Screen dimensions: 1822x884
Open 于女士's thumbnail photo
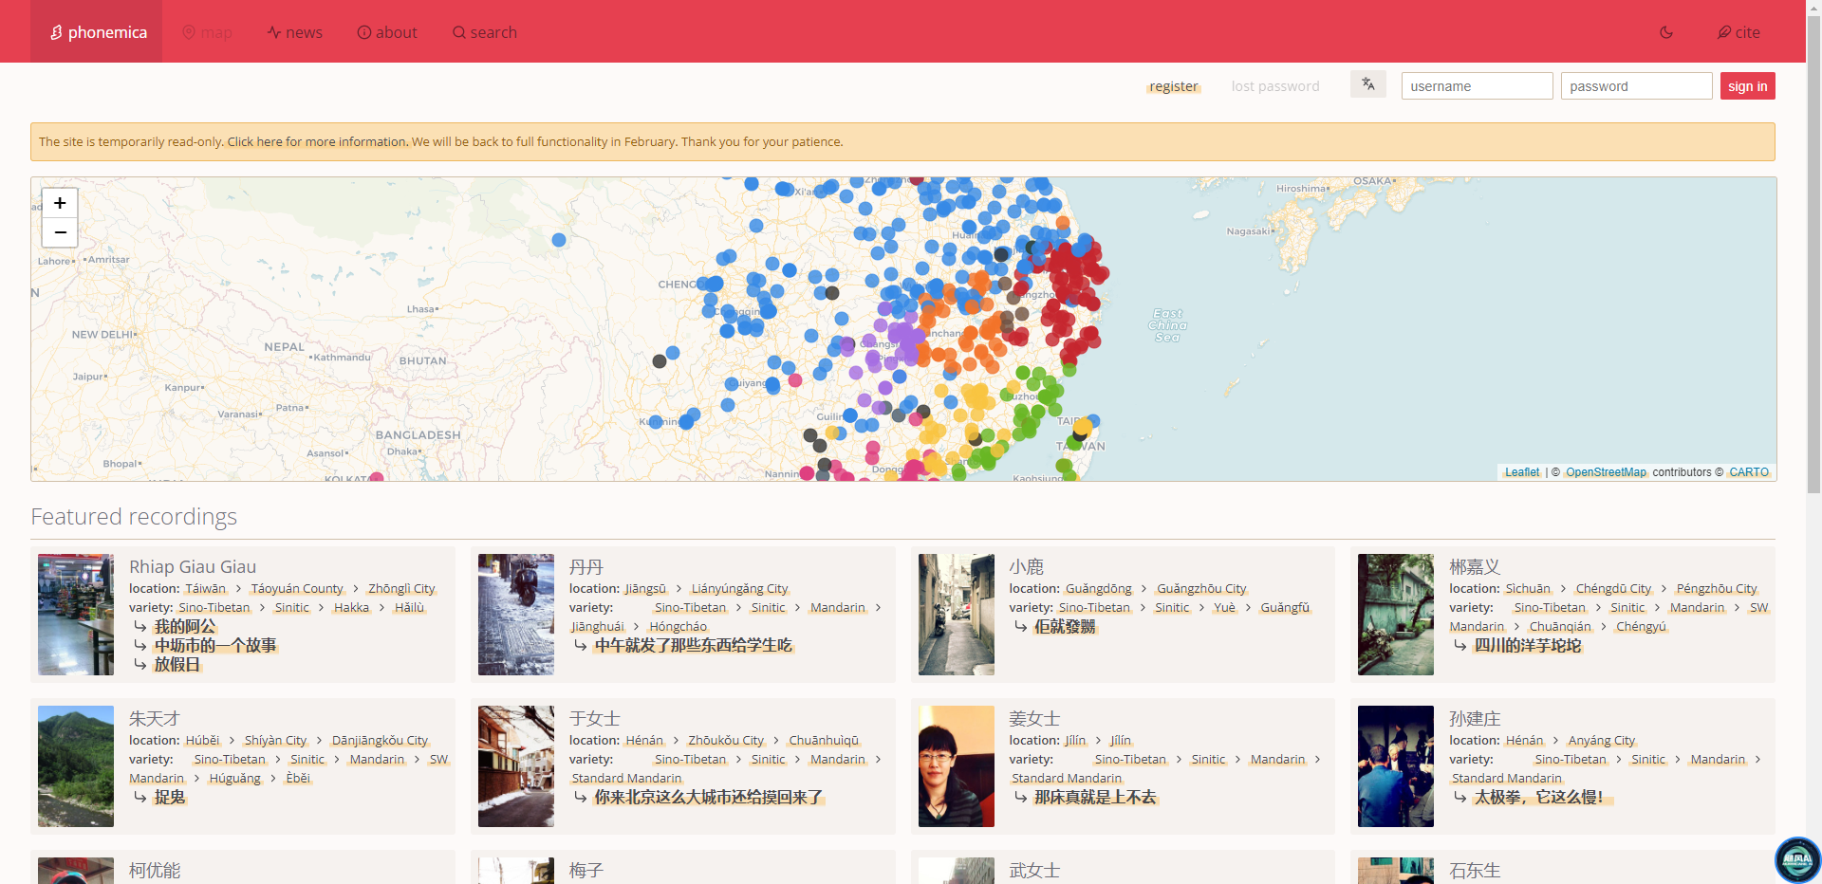point(516,766)
